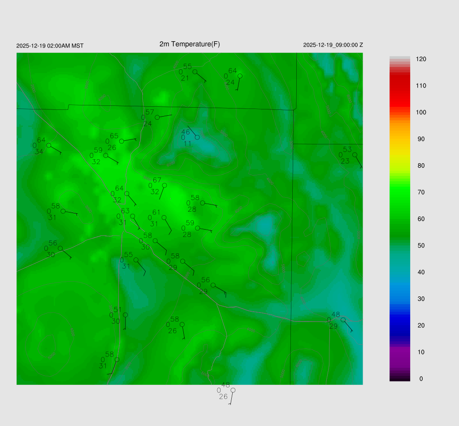The image size is (459, 426).
Task: Click the station circle showing temperature 53
Action: 355,155
